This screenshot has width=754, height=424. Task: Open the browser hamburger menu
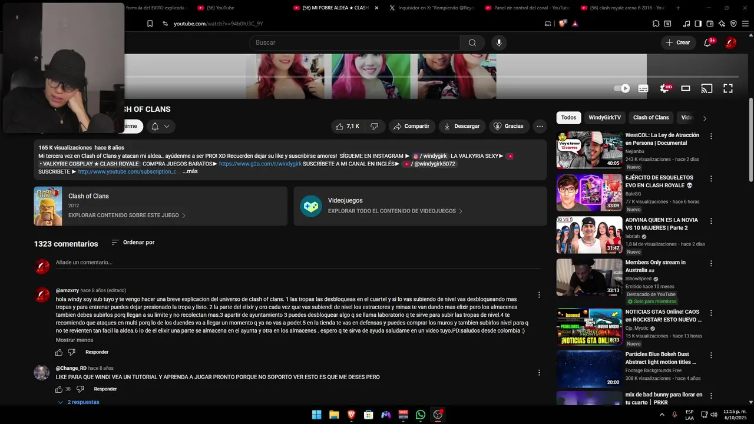745,24
